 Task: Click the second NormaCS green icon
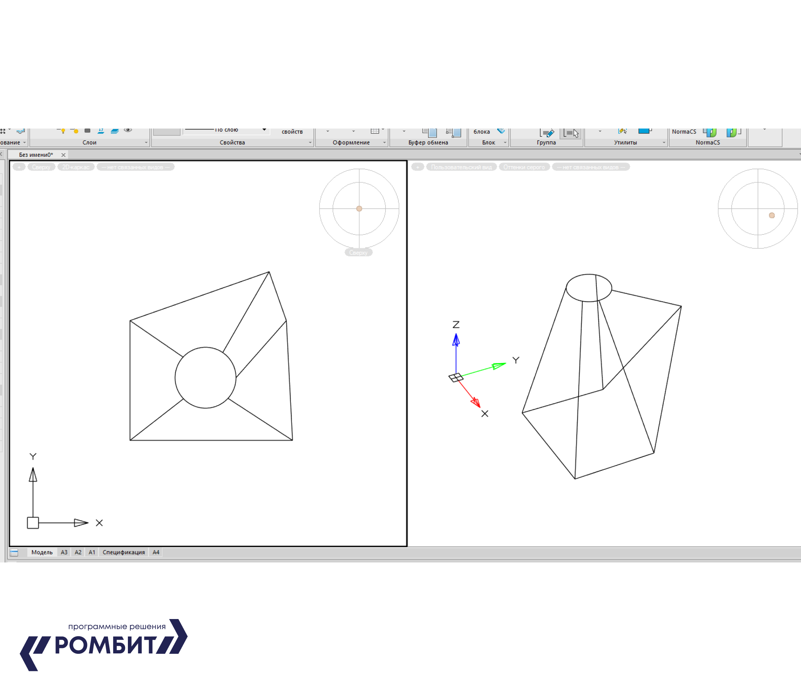(x=732, y=132)
